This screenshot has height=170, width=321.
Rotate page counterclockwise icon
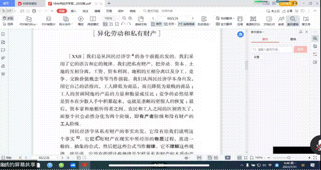tap(123, 24)
